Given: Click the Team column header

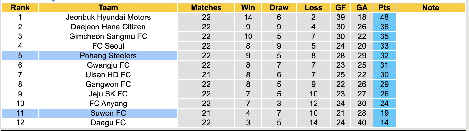Looking at the screenshot, I should 108,8.
